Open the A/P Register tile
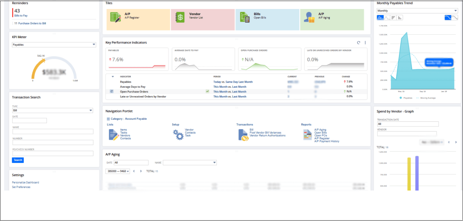Image resolution: width=463 pixels, height=222 pixels. tap(138, 20)
